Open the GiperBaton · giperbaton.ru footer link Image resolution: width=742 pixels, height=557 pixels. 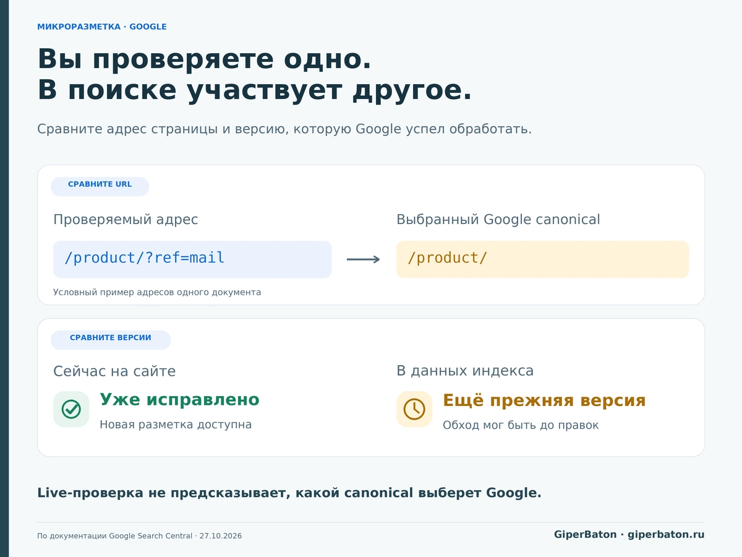click(629, 535)
